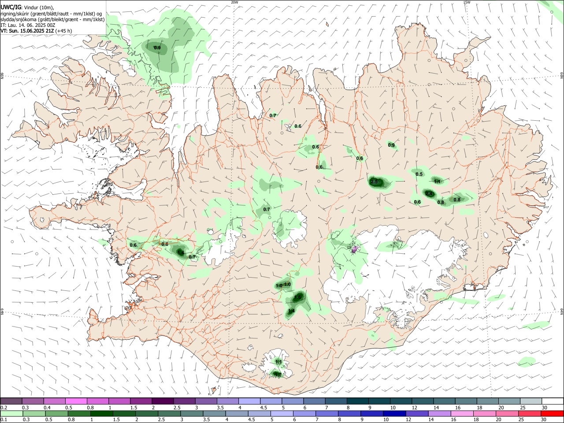Select the dark teal 9–10 sleet swatch
The width and height of the screenshot is (564, 423).
379,401
